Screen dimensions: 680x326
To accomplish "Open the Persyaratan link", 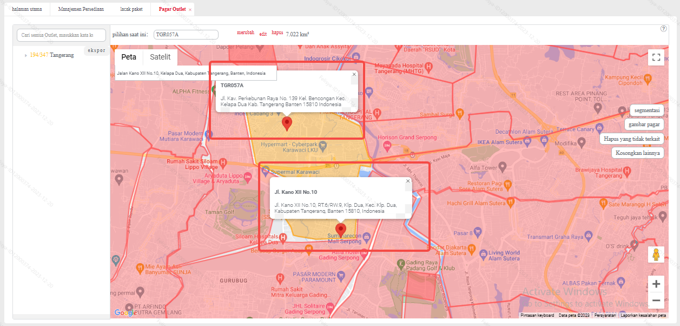I will tap(606, 315).
